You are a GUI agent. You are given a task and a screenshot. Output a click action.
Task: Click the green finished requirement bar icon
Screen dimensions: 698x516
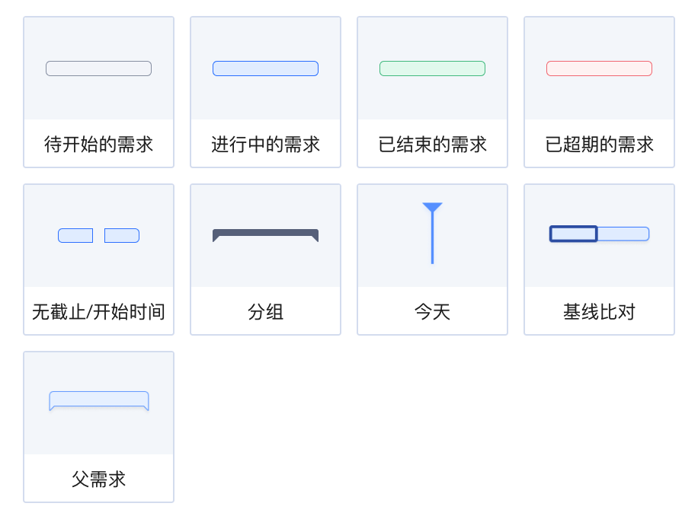click(x=432, y=68)
